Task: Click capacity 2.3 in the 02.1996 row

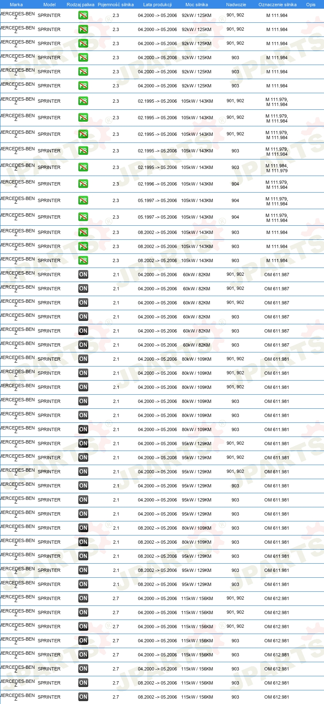Action: coord(116,184)
